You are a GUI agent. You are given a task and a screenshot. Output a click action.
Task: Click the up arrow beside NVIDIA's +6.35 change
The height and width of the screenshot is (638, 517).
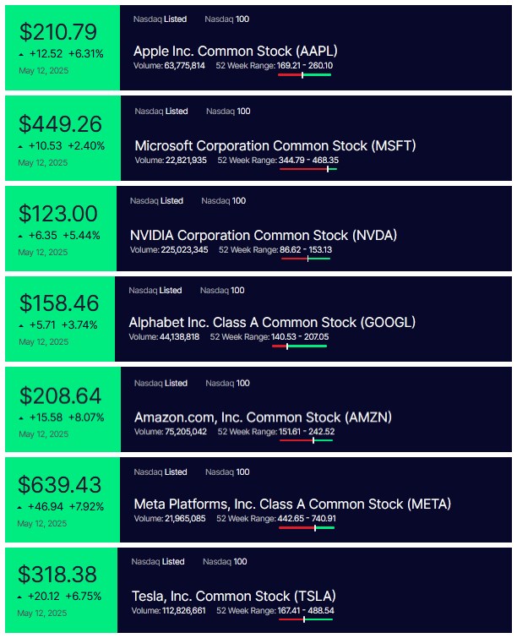20,236
